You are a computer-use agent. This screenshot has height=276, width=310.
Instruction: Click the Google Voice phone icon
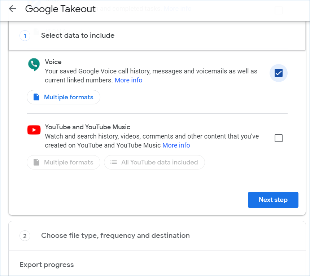[34, 64]
